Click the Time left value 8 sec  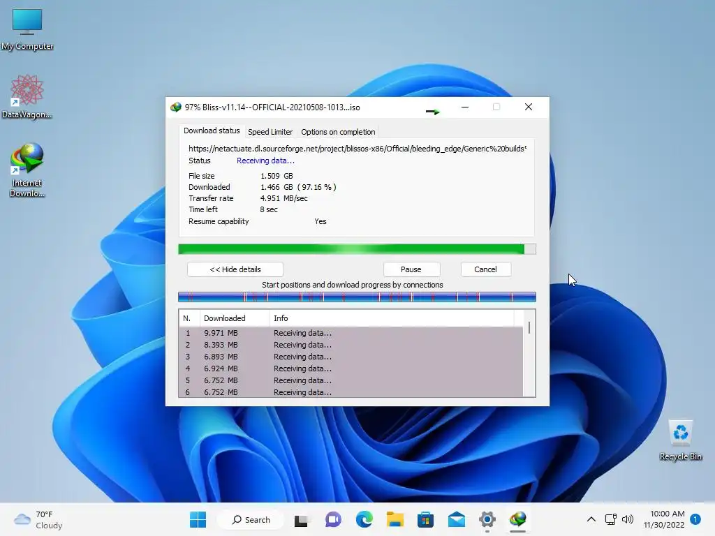click(x=269, y=209)
